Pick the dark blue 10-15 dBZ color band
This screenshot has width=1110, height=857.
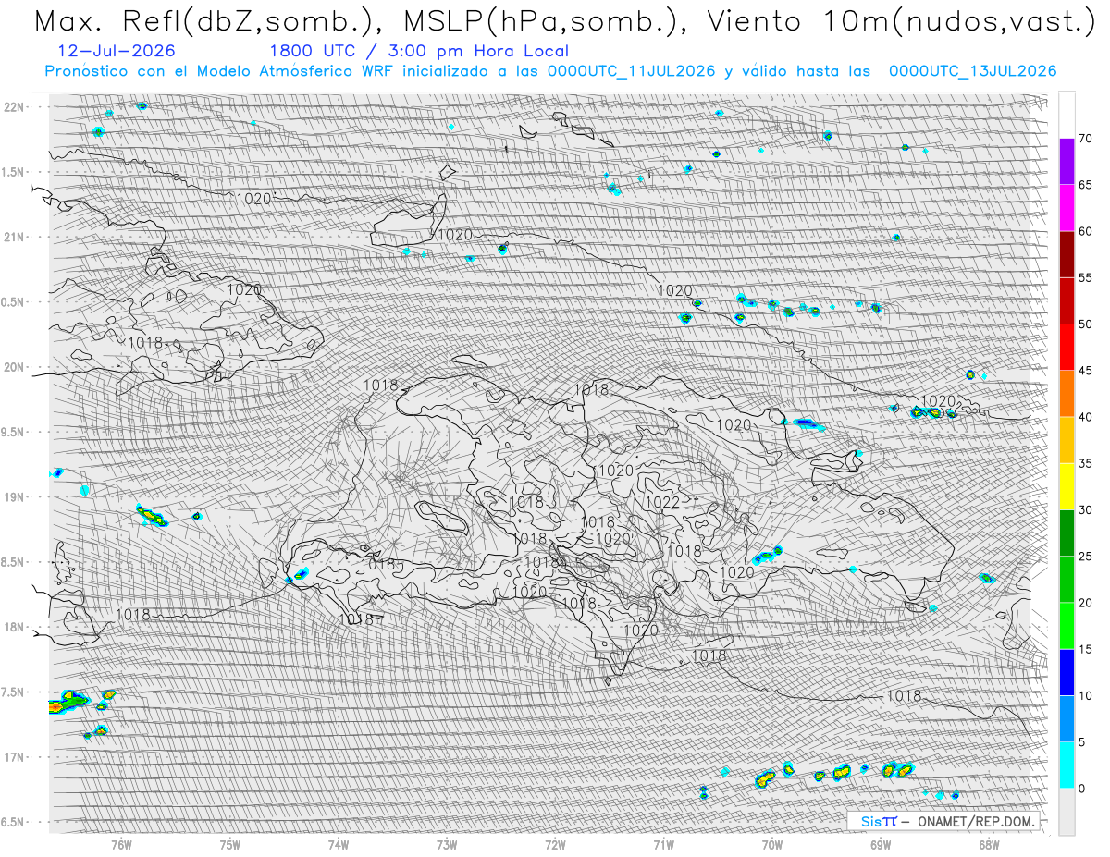(1067, 672)
